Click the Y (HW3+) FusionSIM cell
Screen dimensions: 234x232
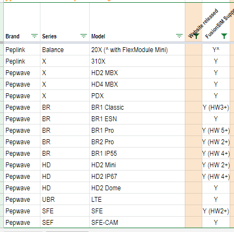coord(216,107)
